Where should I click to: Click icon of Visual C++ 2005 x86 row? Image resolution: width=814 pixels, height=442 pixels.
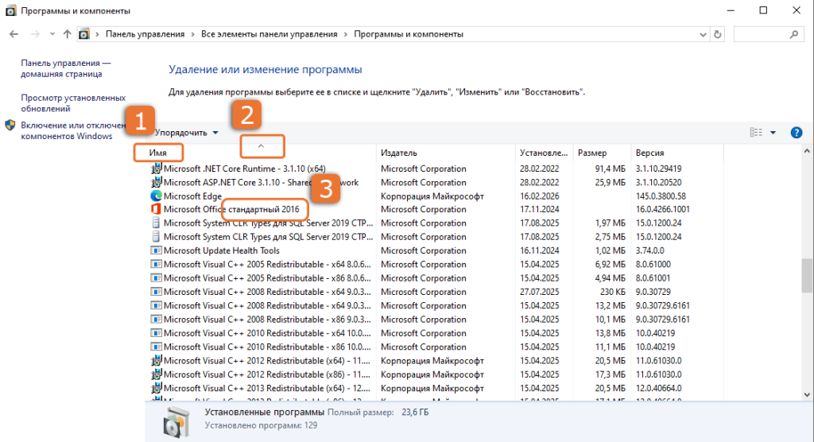coord(156,278)
